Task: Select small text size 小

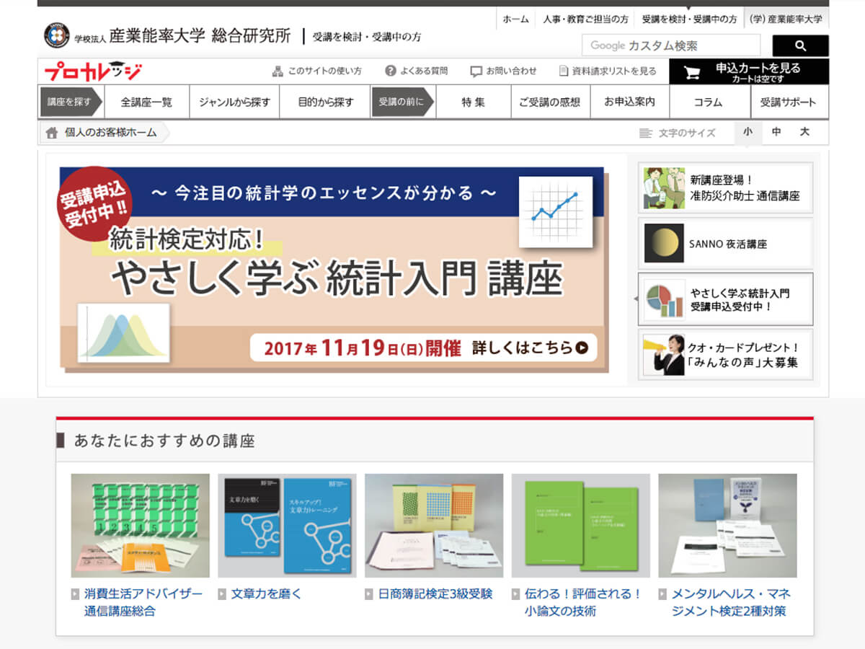Action: (748, 132)
